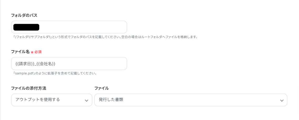Click the underscore between the filename variables
The image size is (299, 120).
35,64
